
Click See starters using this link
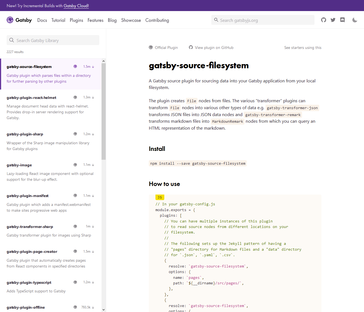[303, 48]
